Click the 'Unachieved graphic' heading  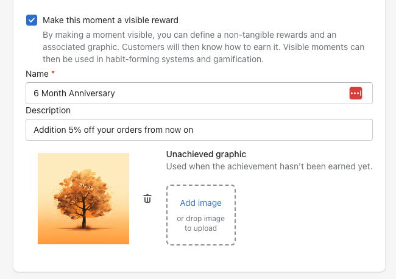pos(206,154)
